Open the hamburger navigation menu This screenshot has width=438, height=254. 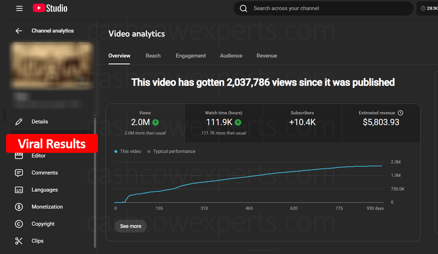pyautogui.click(x=19, y=8)
